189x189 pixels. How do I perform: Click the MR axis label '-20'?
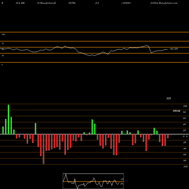point(184,143)
